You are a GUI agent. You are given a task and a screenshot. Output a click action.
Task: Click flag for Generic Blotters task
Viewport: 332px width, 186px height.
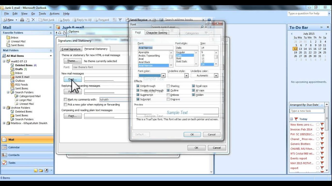[322, 144]
